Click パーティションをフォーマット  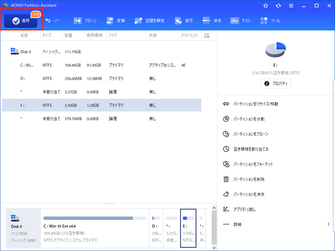tap(253, 164)
